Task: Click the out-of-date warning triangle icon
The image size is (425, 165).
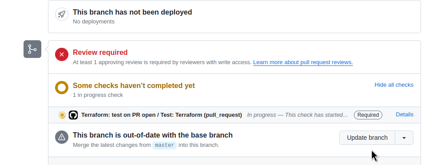Action: [x=62, y=137]
